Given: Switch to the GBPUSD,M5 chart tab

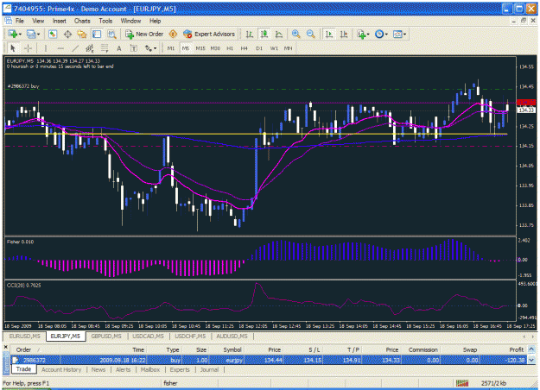Looking at the screenshot, I should tap(106, 337).
